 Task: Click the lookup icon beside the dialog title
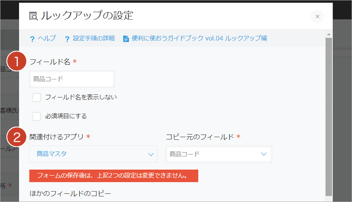point(33,16)
